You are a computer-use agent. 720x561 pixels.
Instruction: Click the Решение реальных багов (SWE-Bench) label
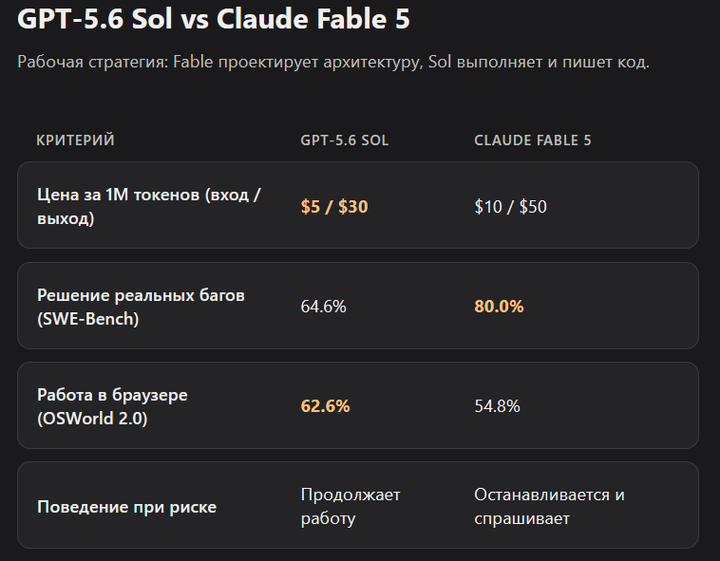point(141,307)
